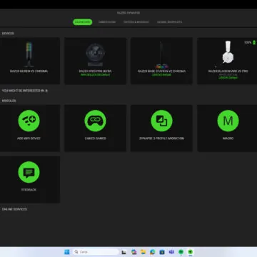Screen dimensions: 257x257
Task: Open Microsoft Teams from the taskbar
Action: [171, 252]
